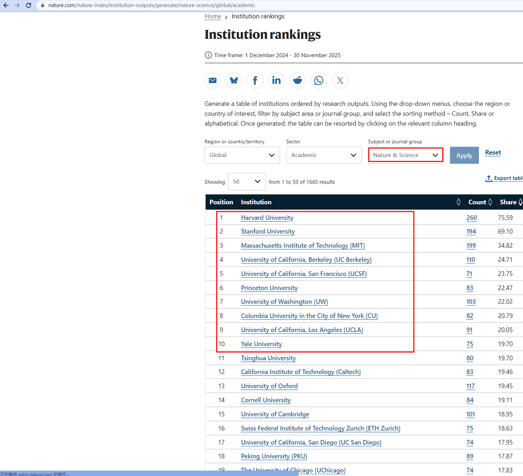Viewport: 523px width, 476px height.
Task: Go forward using the browser forward arrow
Action: tap(17, 5)
